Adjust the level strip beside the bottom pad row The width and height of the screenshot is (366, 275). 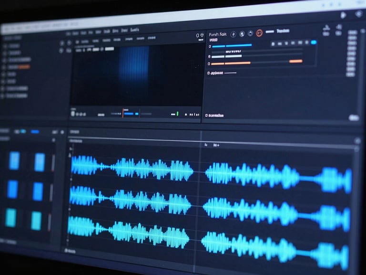pos(49,222)
